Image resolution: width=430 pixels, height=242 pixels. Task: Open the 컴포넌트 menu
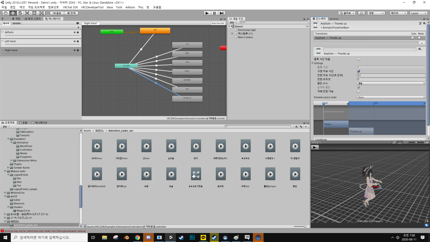pos(54,7)
